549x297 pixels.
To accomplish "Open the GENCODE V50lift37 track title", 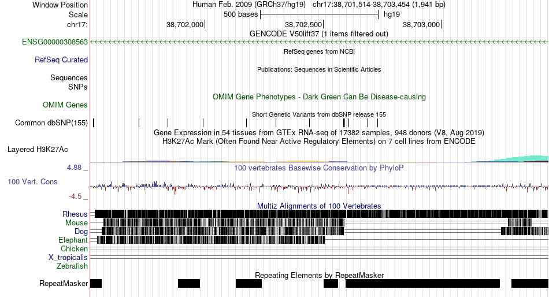I will tap(319, 34).
